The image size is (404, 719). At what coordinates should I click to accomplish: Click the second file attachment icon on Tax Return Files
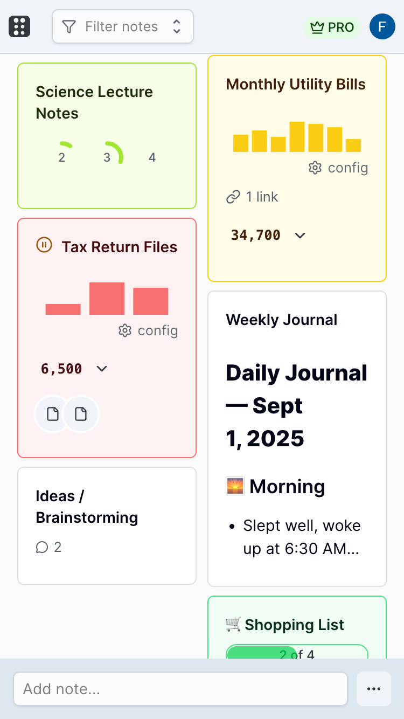[x=81, y=414]
